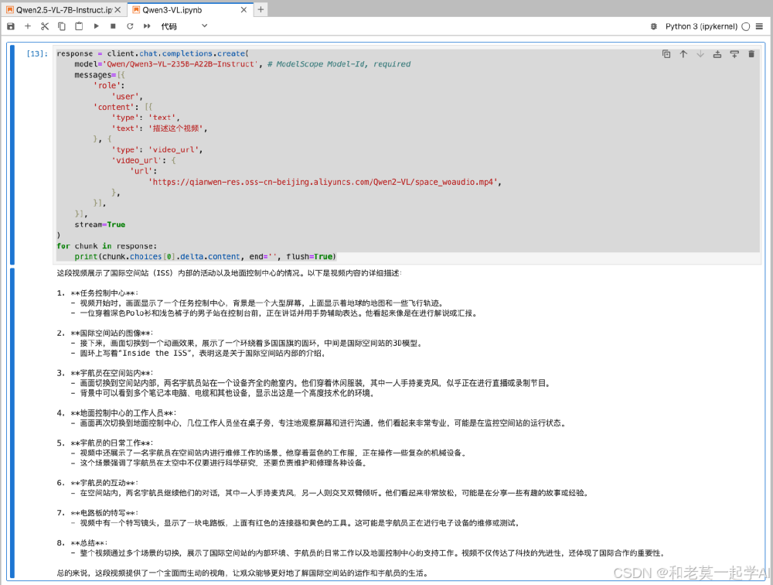Cut the selected cell with scissors icon
The height and width of the screenshot is (585, 773).
click(45, 26)
